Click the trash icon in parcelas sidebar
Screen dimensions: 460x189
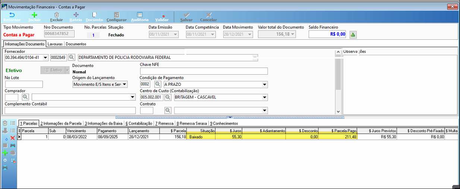click(x=5, y=123)
